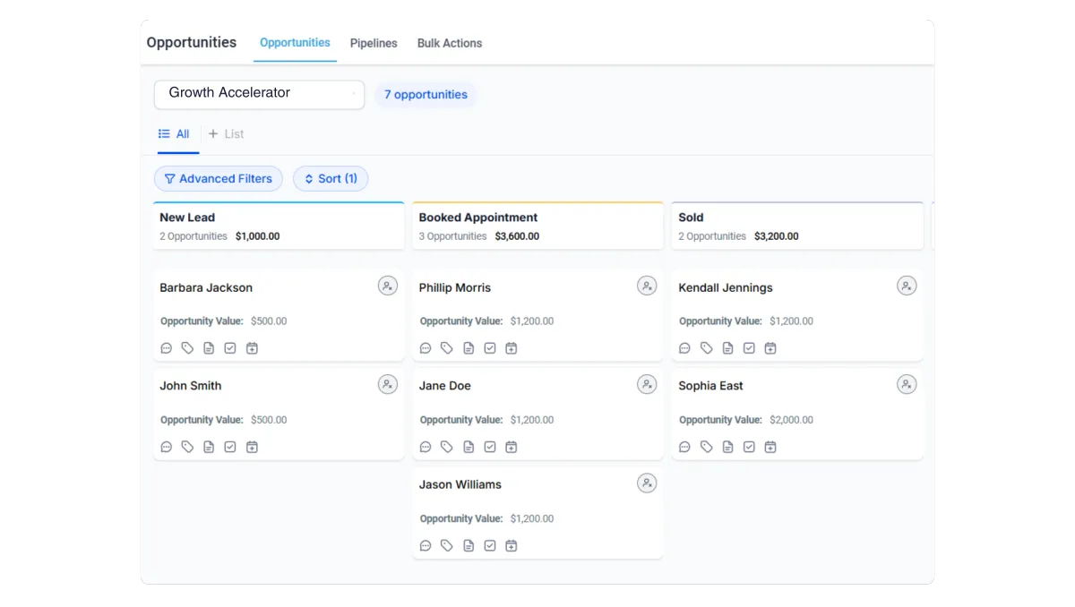Open calendar icon on John Smith card
1075x607 pixels.
pos(252,447)
